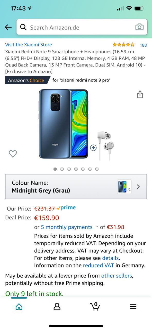Tap the plus icon next to headphones
Image resolution: width=152 pixels, height=330 pixels.
click(93, 148)
